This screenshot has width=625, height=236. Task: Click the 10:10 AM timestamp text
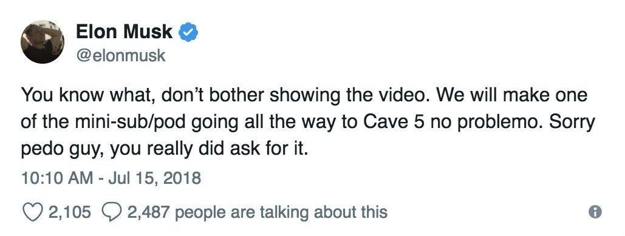point(54,178)
